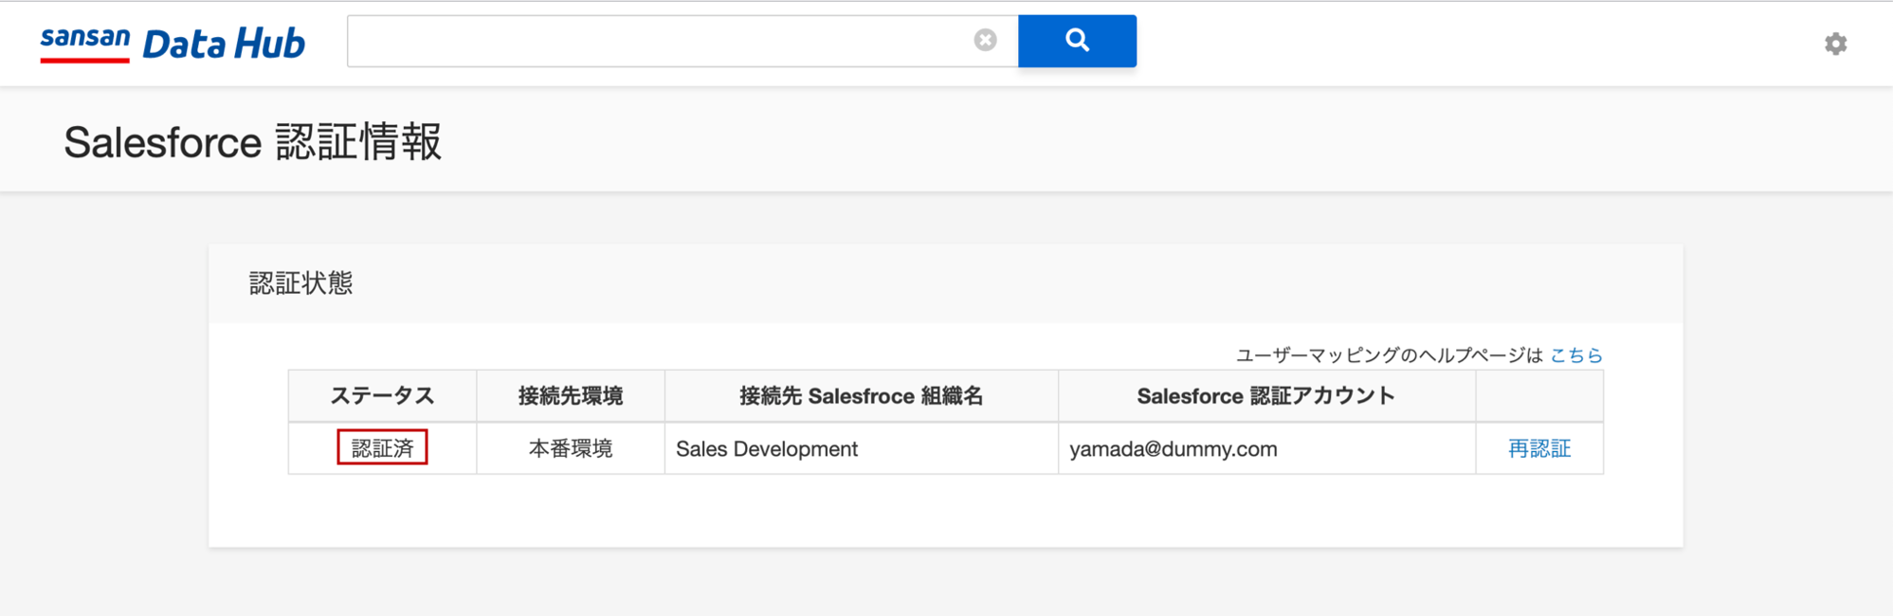Image resolution: width=1893 pixels, height=616 pixels.
Task: Click the 接続先環境 column header
Action: (571, 396)
